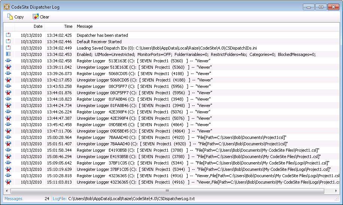
Task: Select message 'Unregister Logger 09D5BE45'
Action: (145, 131)
